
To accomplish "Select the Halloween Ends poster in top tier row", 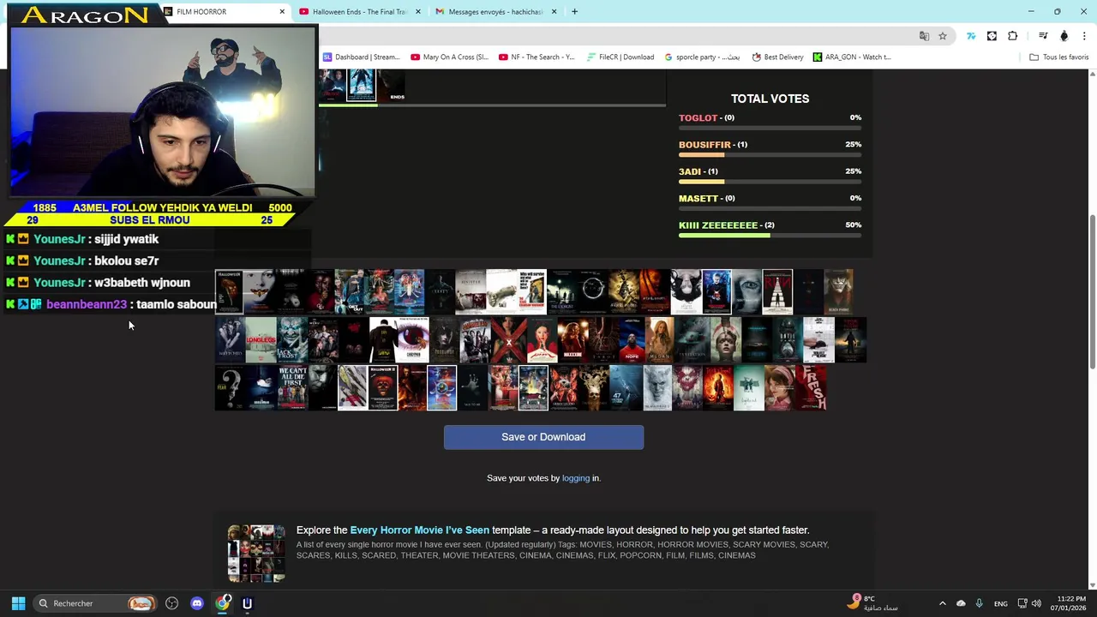I will click(391, 86).
